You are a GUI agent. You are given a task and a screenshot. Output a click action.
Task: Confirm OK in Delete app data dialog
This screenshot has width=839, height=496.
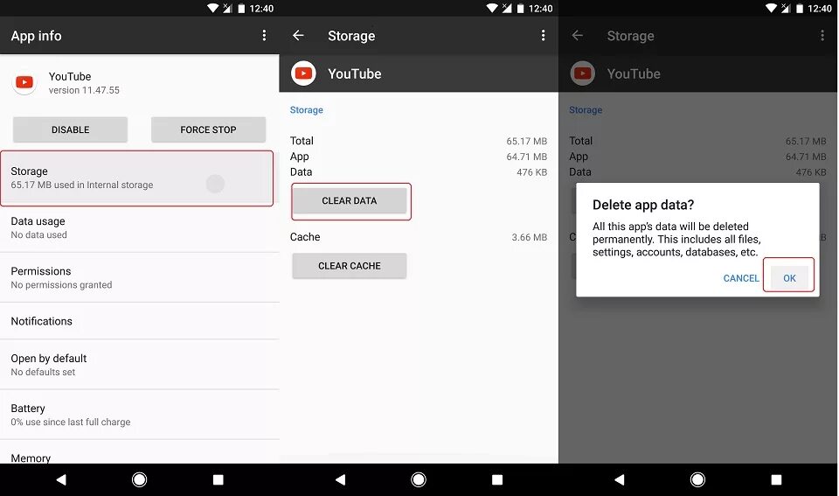pyautogui.click(x=789, y=278)
